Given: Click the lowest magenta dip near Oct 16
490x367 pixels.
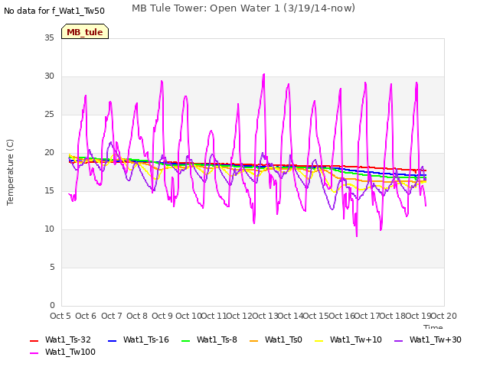Looking at the screenshot, I should 357,236.
